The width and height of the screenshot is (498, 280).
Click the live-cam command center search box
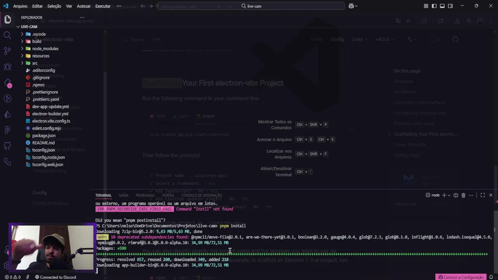[x=251, y=6]
